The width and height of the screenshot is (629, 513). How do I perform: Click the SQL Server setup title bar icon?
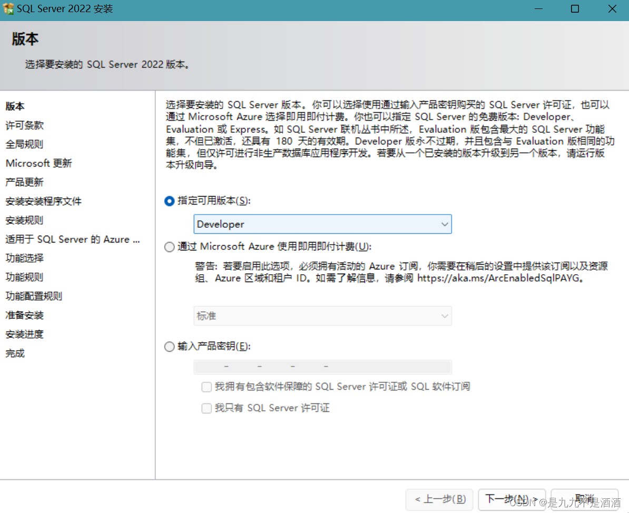pos(8,8)
